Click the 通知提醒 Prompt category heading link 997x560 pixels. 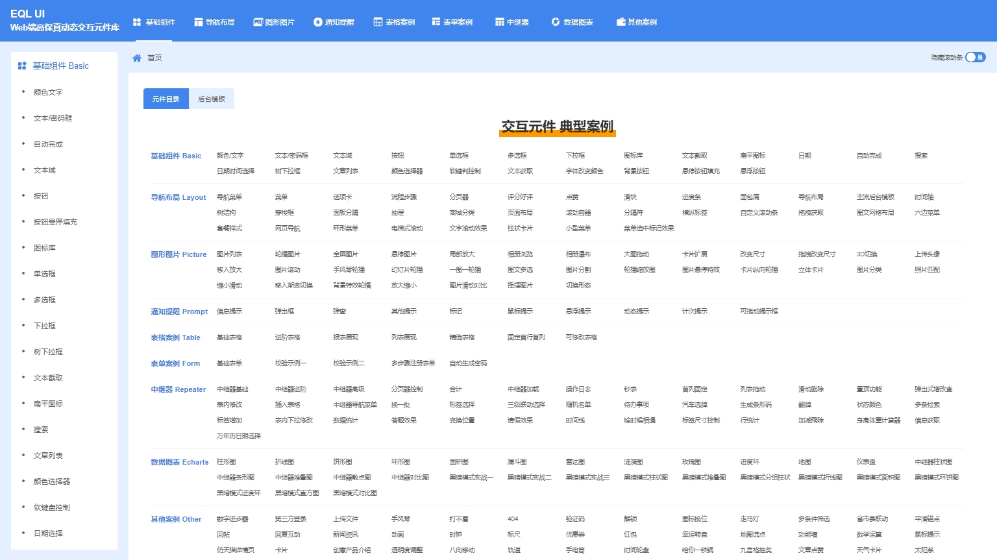tap(179, 311)
